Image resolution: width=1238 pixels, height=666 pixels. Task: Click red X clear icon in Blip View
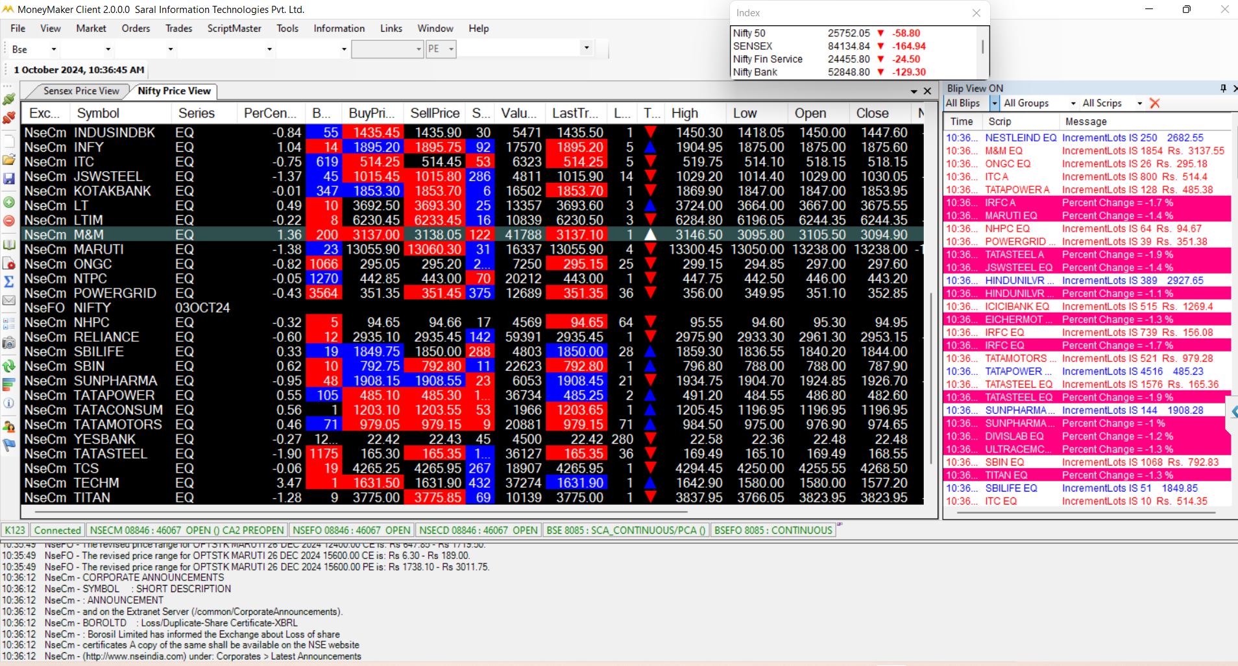click(x=1154, y=103)
